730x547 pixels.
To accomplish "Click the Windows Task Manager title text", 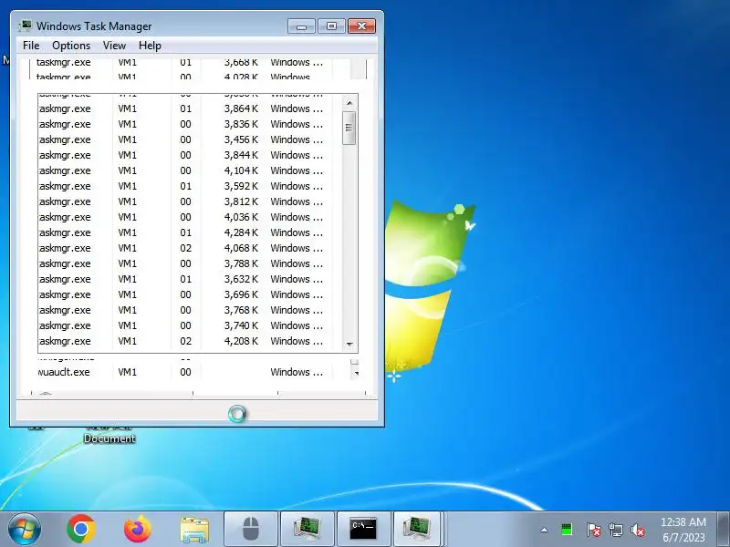I will pos(94,26).
